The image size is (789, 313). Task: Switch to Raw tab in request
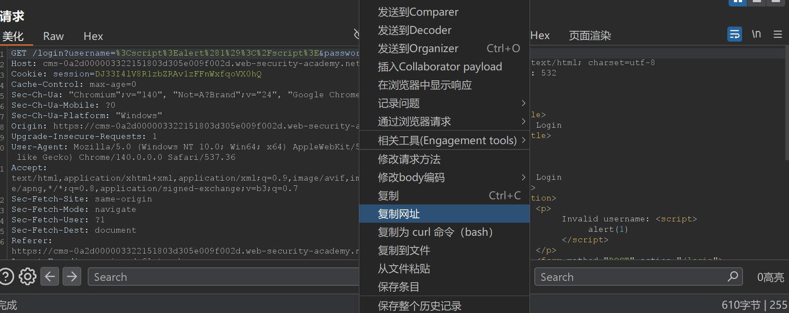[x=53, y=36]
